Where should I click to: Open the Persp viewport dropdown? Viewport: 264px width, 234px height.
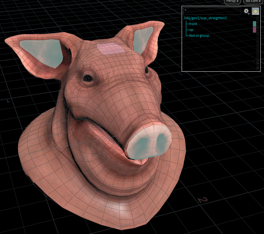tap(232, 1)
